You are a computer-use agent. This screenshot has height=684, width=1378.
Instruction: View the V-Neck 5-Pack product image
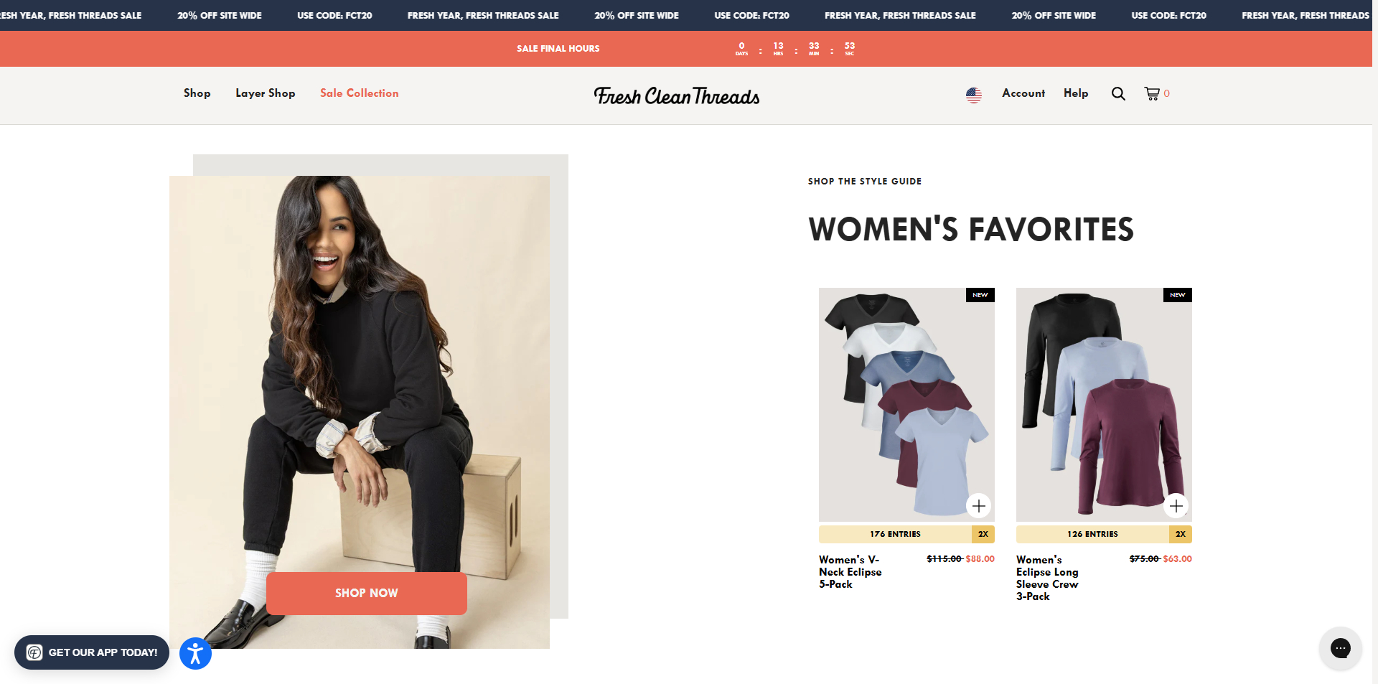pos(906,405)
